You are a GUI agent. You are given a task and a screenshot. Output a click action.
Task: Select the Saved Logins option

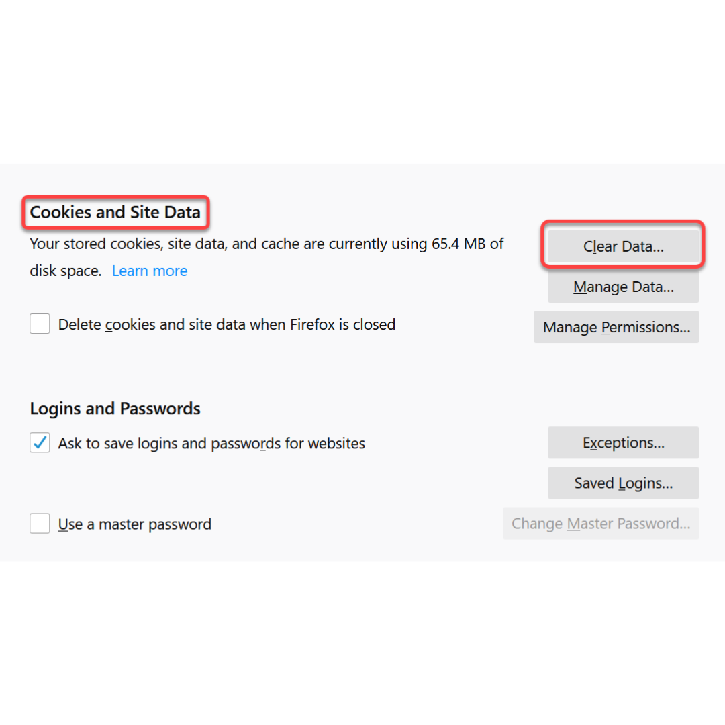pyautogui.click(x=623, y=483)
